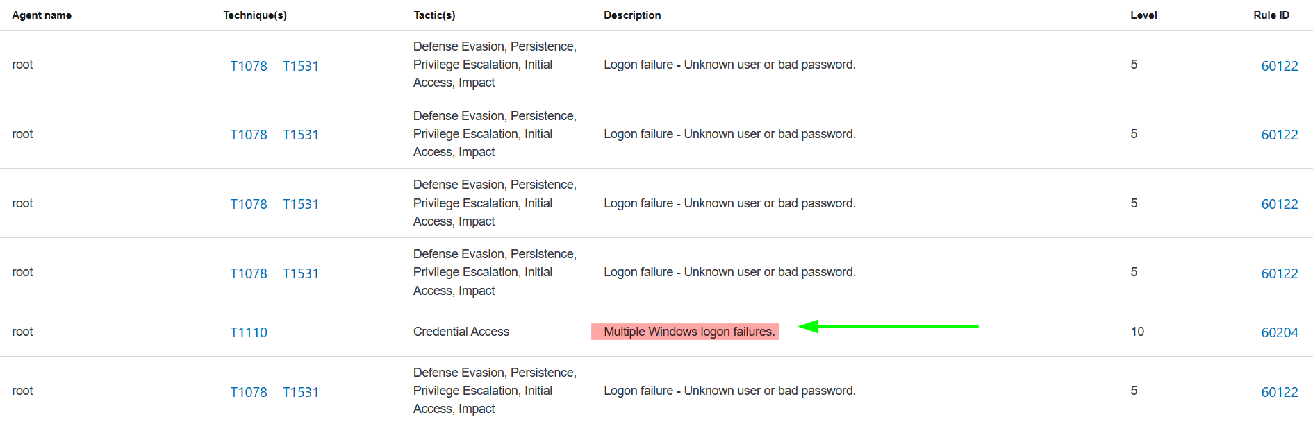
Task: Click the Rule ID column header
Action: [x=1271, y=15]
